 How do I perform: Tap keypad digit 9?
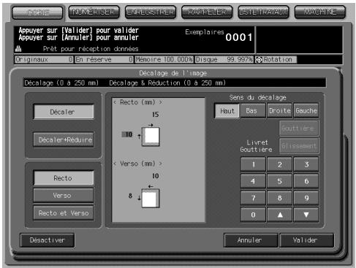click(306, 198)
